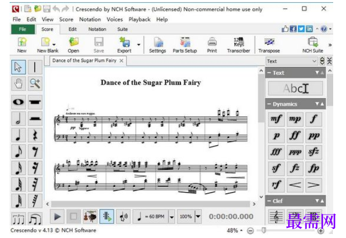Insert sforzando sfz marking

pyautogui.click(x=314, y=152)
